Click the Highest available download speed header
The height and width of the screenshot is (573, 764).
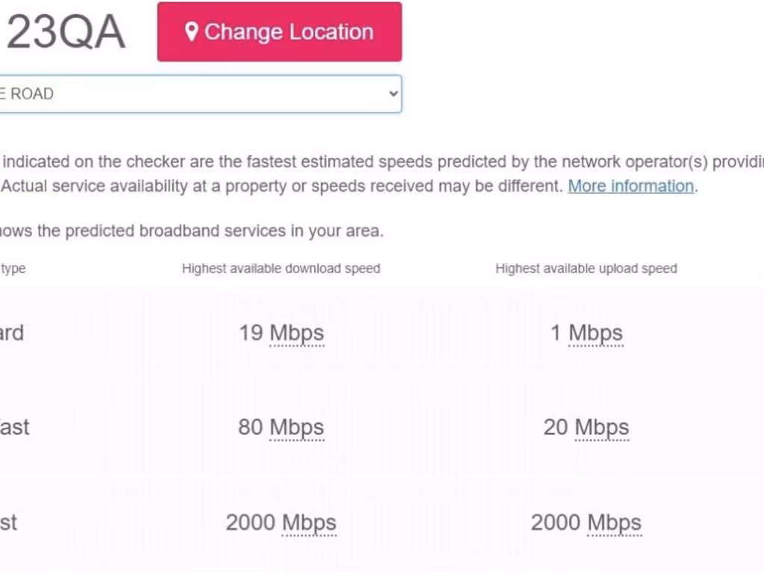(281, 269)
